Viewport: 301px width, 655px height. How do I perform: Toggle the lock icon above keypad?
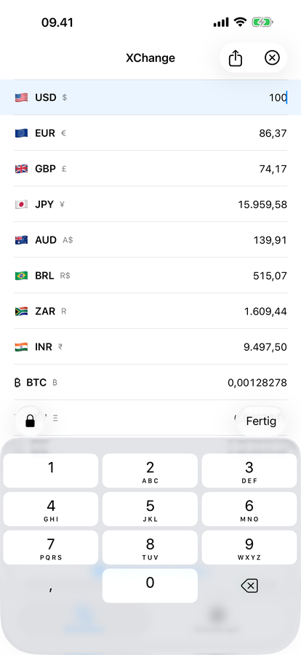pos(30,421)
